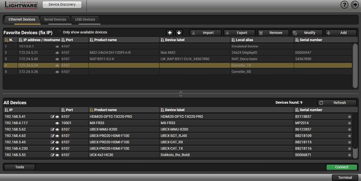Click eye icon for 192.168.5.41
The width and height of the screenshot is (361, 181).
click(57, 117)
